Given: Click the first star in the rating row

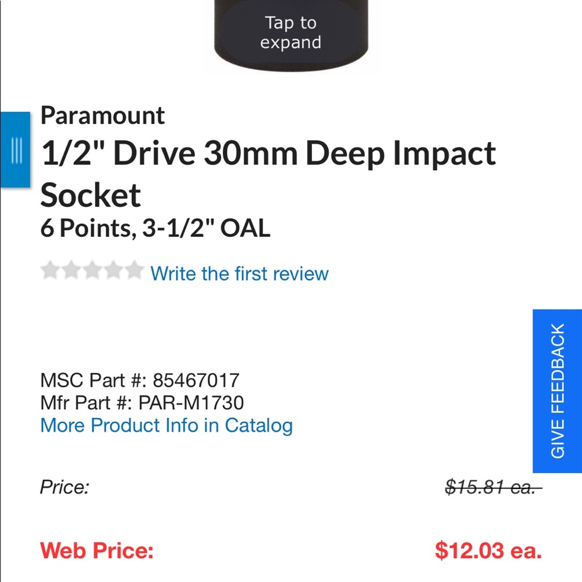Looking at the screenshot, I should tap(50, 270).
